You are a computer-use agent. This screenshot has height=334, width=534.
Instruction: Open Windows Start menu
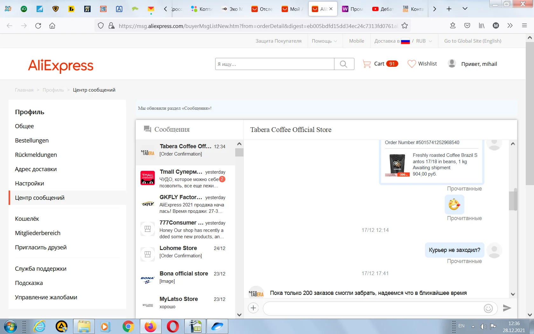[x=10, y=327]
